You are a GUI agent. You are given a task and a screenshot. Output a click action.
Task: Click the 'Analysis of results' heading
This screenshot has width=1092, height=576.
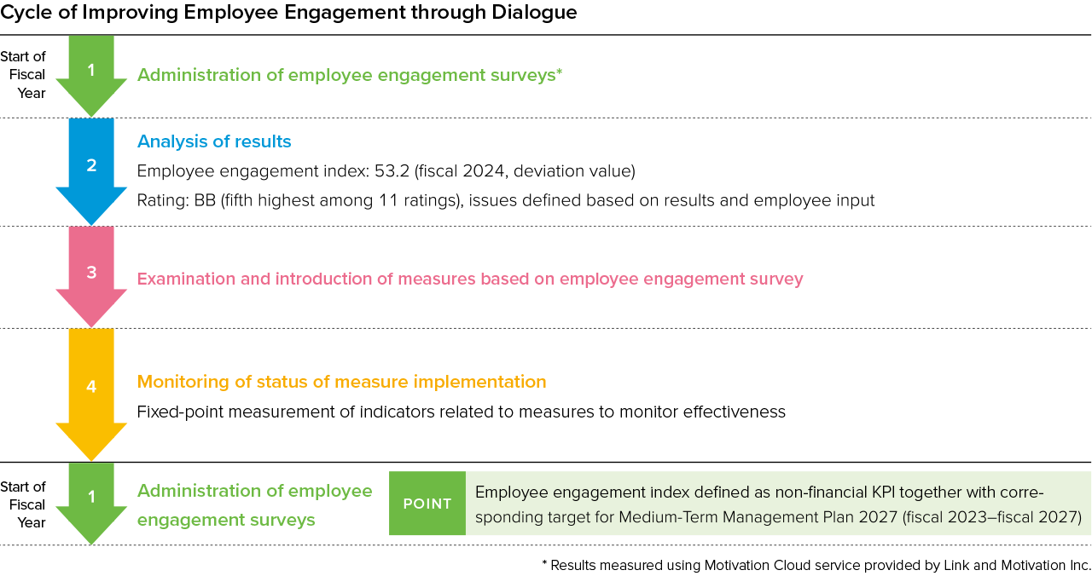tap(214, 141)
